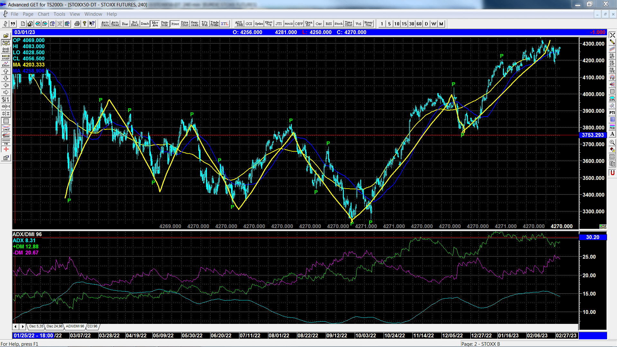
Task: Click the 10/24/22 date label
Action: (x=394, y=335)
